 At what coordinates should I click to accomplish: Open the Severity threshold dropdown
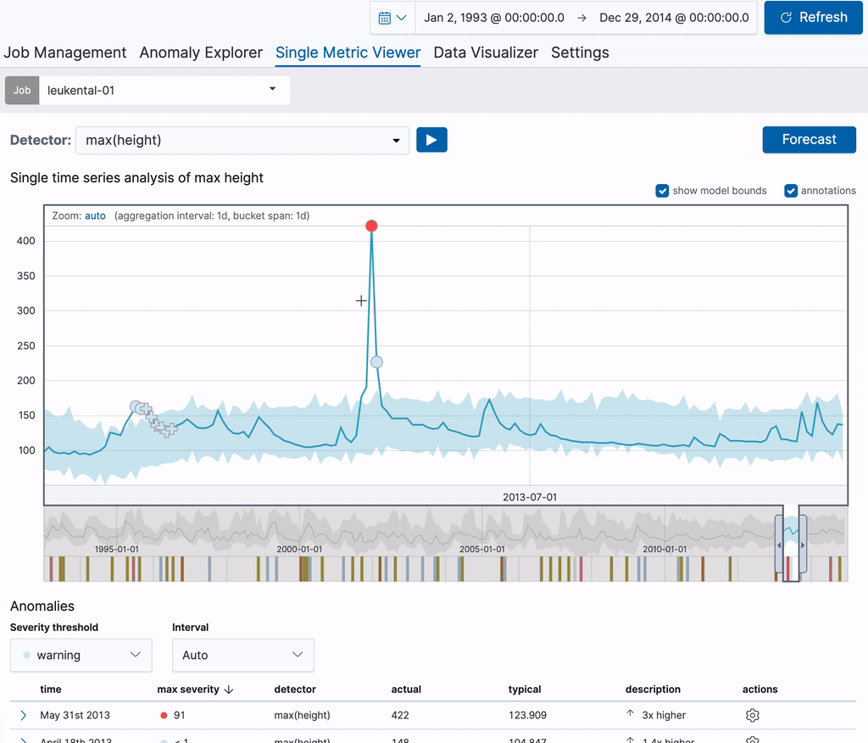(x=81, y=655)
